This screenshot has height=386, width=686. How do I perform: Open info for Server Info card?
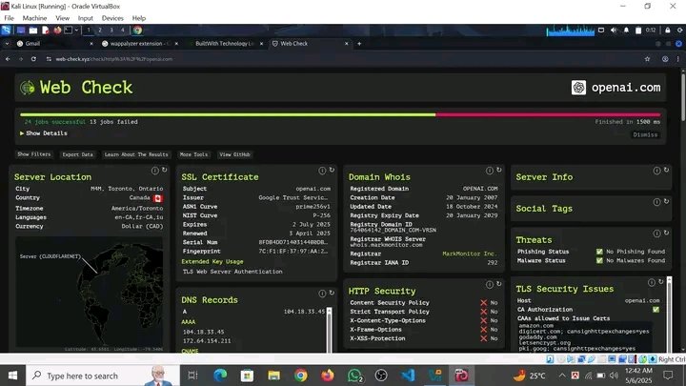656,171
